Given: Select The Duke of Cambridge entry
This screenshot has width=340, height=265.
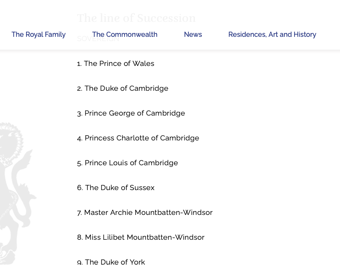Looking at the screenshot, I should point(126,89).
